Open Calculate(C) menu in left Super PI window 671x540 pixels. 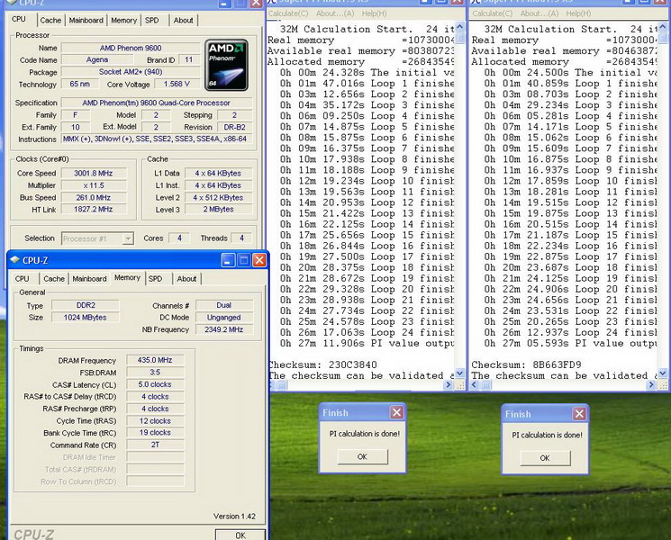288,13
